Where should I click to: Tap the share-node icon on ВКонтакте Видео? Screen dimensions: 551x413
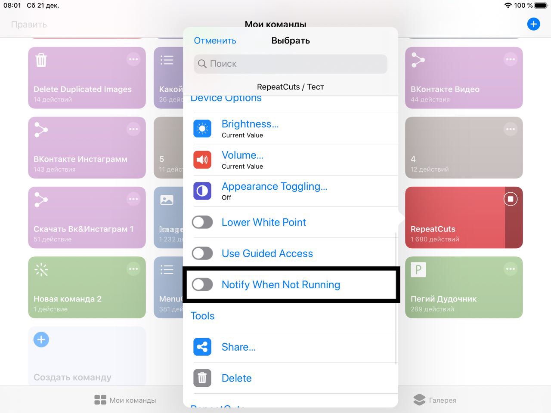[x=418, y=60]
